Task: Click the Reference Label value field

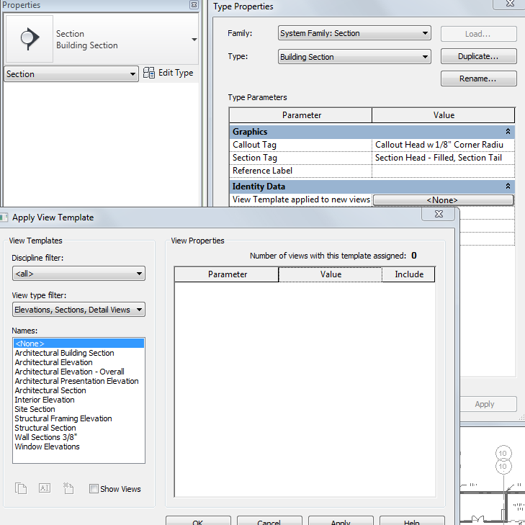Action: (x=444, y=171)
